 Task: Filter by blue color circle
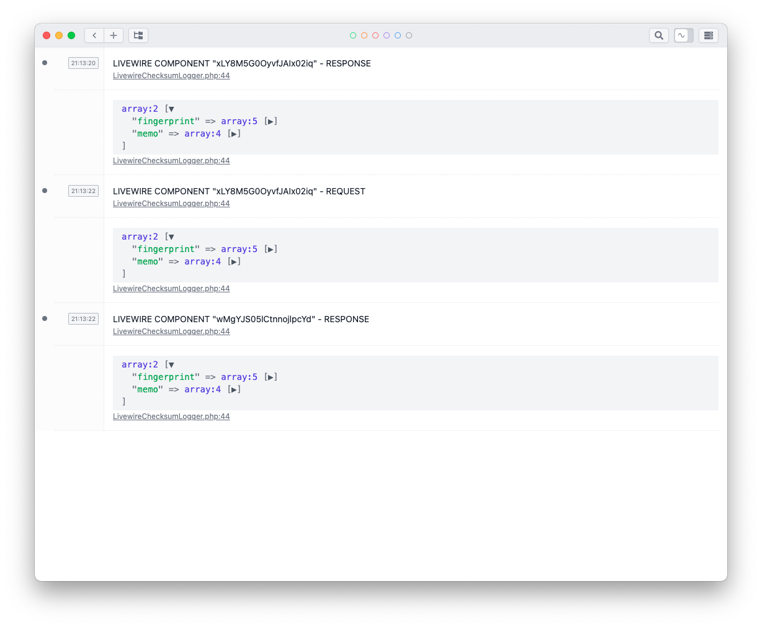[398, 35]
